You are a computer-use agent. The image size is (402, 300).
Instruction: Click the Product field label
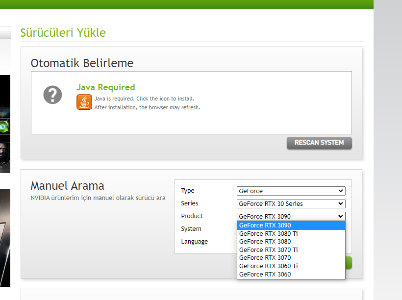pyautogui.click(x=192, y=216)
